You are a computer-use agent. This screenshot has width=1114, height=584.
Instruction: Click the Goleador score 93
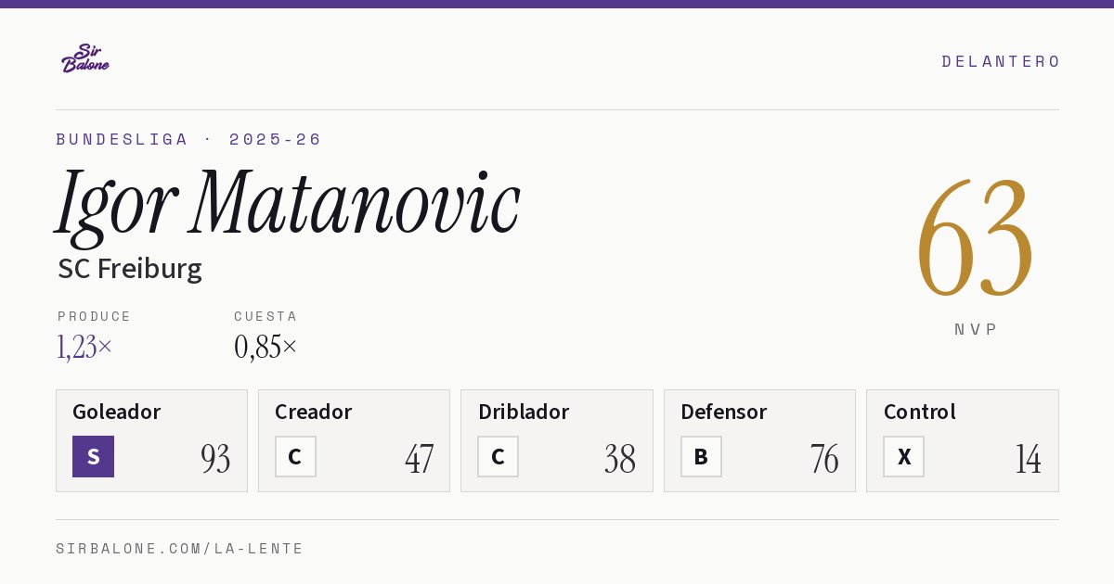pos(215,459)
